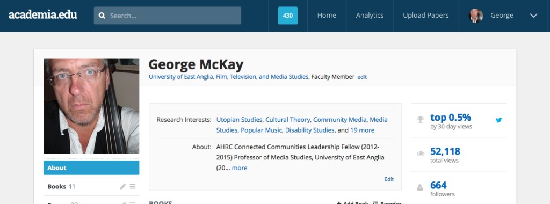Open the Disability Studies interest

[x=309, y=130]
